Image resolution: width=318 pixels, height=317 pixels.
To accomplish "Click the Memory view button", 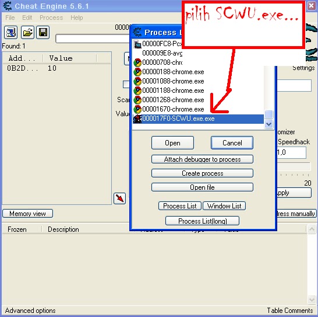I will [x=27, y=214].
